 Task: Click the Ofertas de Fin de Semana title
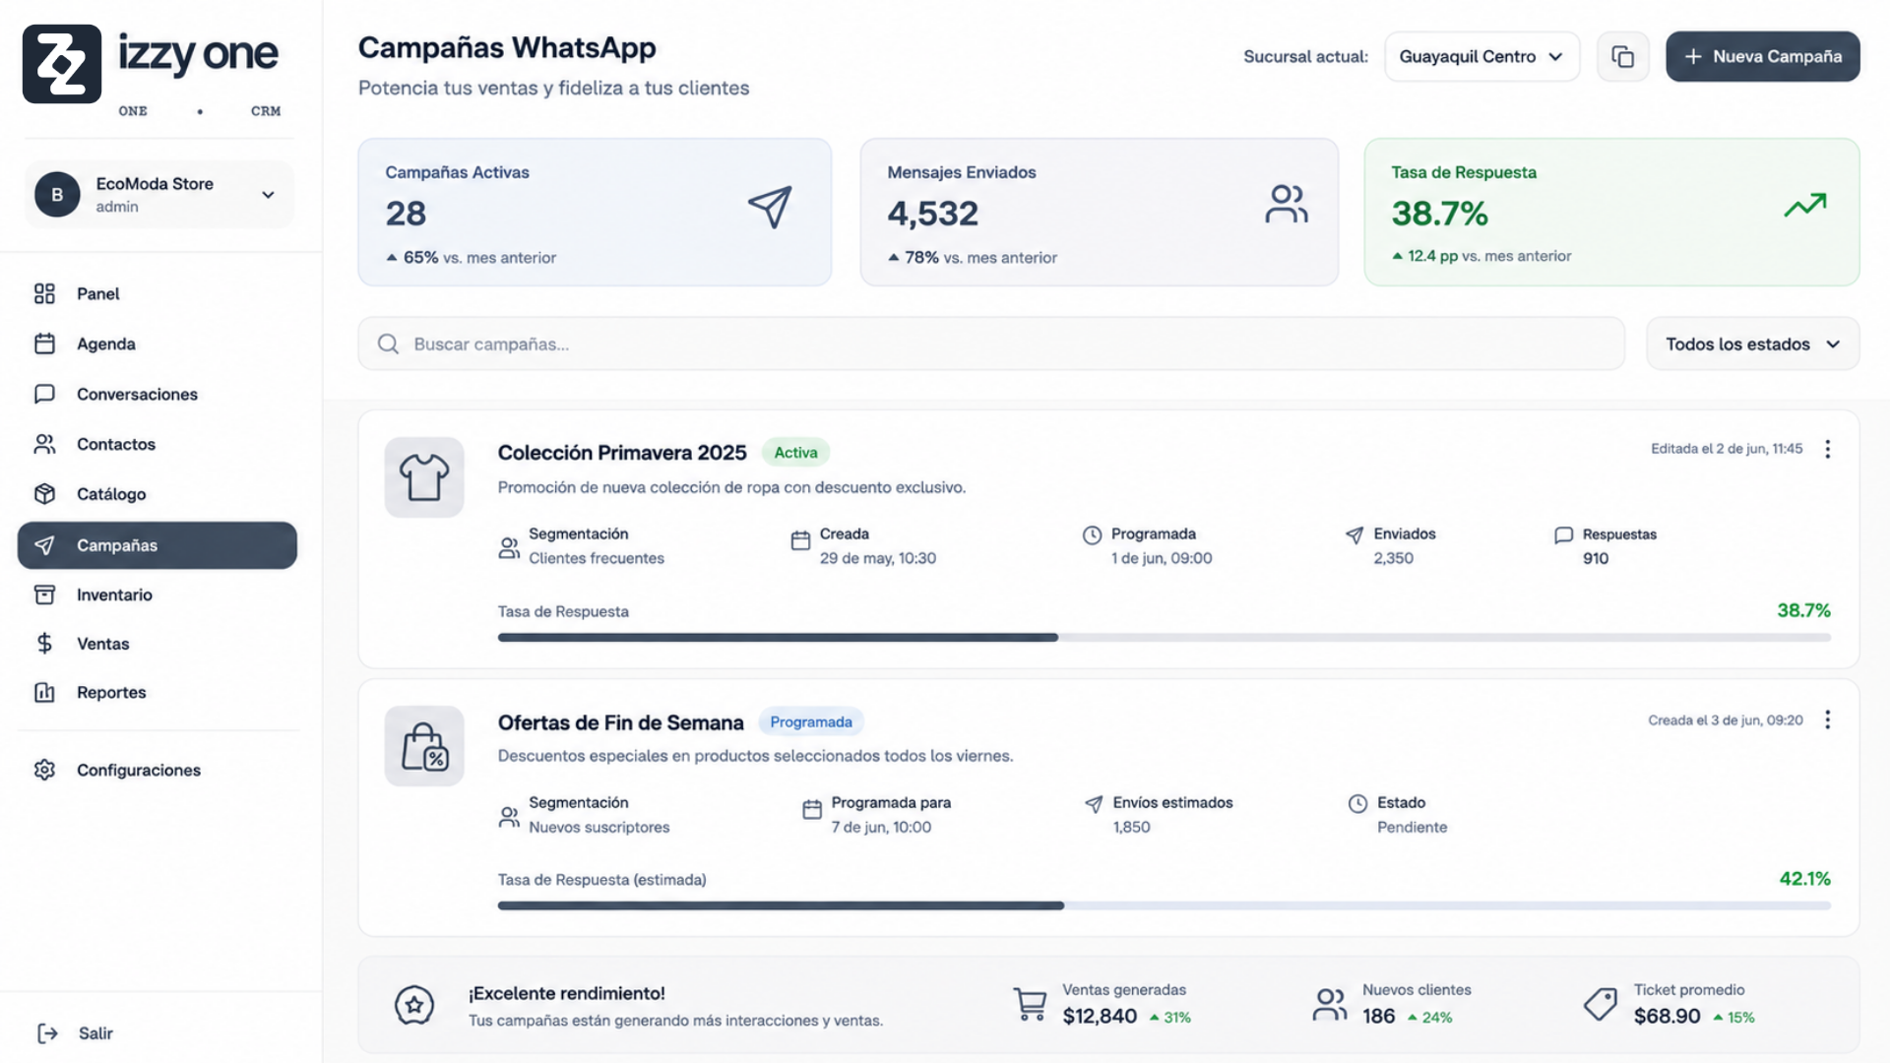620,722
